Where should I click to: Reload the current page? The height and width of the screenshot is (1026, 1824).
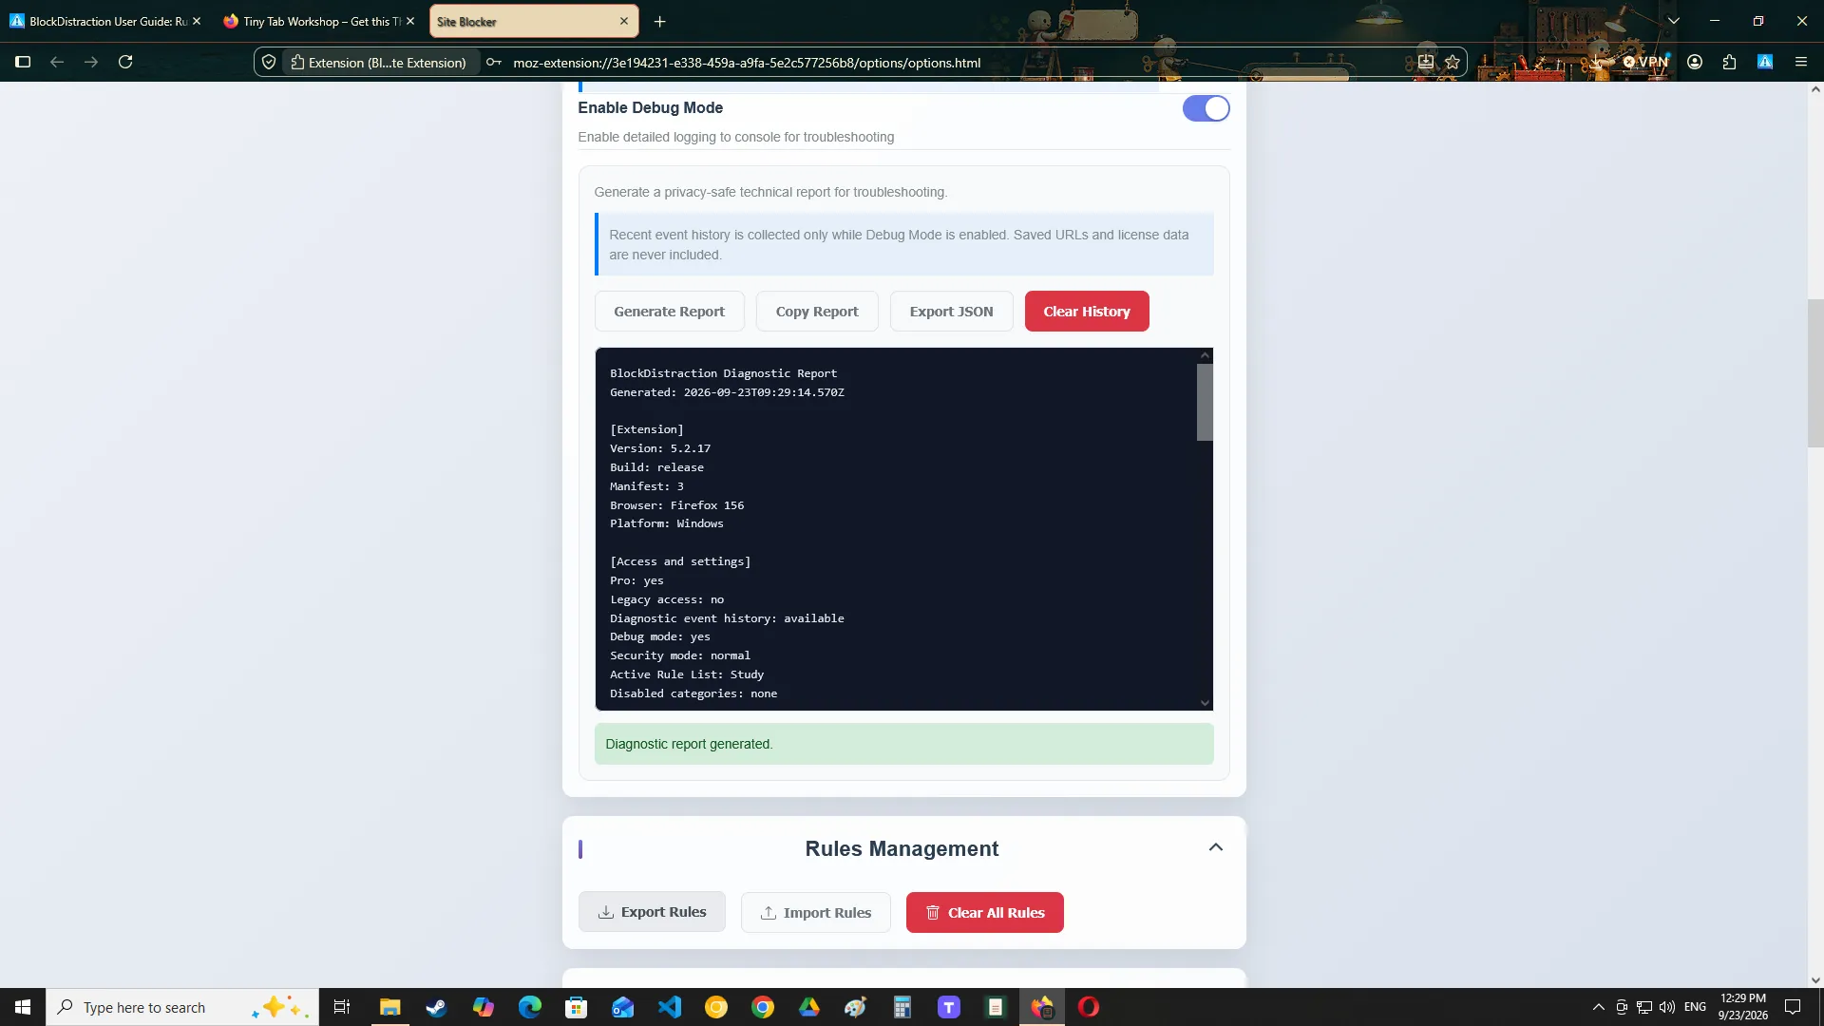pyautogui.click(x=125, y=62)
